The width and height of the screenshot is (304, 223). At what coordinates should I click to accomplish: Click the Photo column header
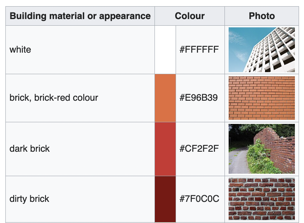coord(262,16)
